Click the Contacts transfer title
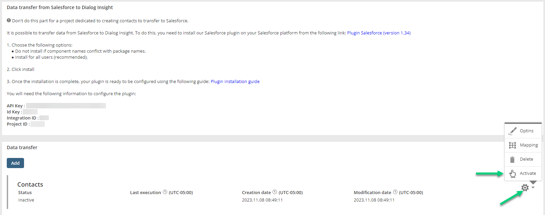Viewport: 545px width, 215px height. tap(30, 185)
